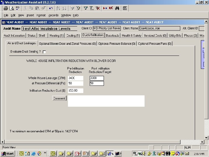Open the Records menu
This screenshot has height=157, width=209.
point(53,15)
